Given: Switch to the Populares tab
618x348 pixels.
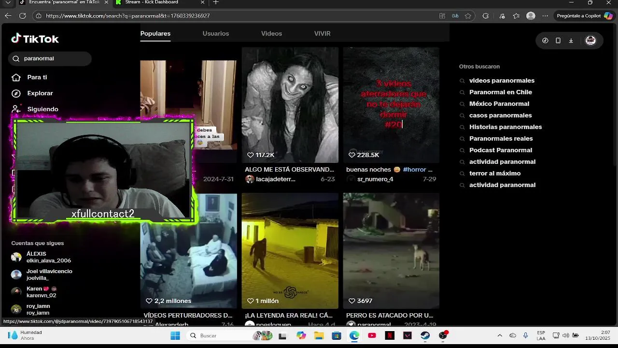Looking at the screenshot, I should pos(155,33).
